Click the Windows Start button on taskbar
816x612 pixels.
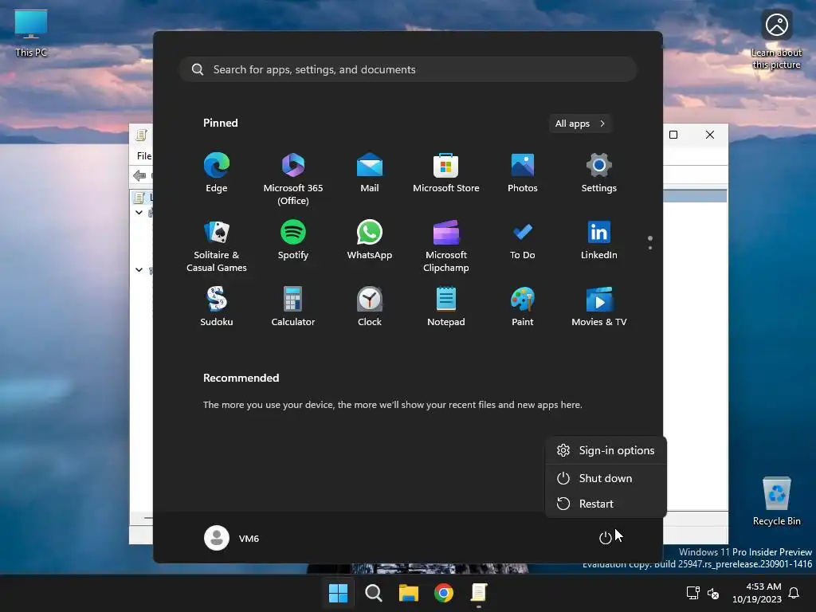click(x=338, y=593)
